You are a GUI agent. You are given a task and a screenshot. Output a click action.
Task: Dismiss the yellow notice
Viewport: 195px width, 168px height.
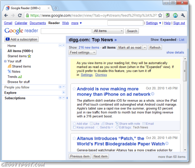pyautogui.click(x=101, y=75)
